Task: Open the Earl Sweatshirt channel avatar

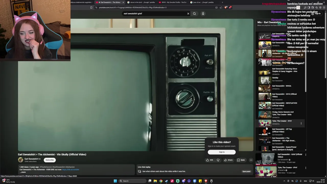Action: (x=20, y=160)
